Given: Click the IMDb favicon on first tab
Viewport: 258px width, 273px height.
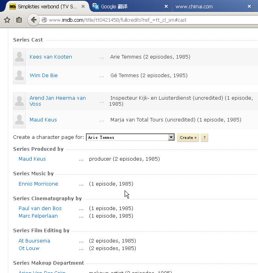Looking at the screenshot, I should pos(13,7).
